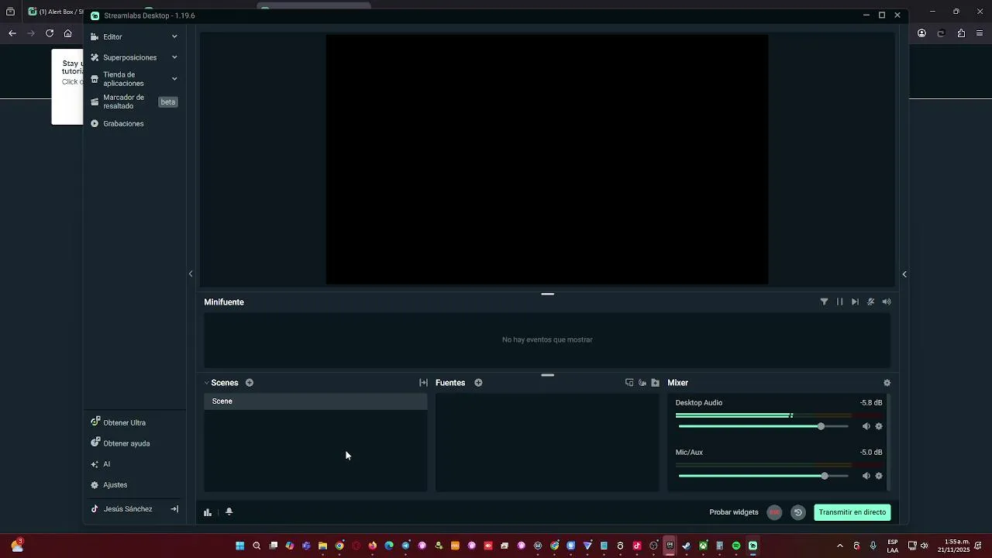This screenshot has width=992, height=558.
Task: Add a source folder in Fuentes
Action: coord(656,383)
